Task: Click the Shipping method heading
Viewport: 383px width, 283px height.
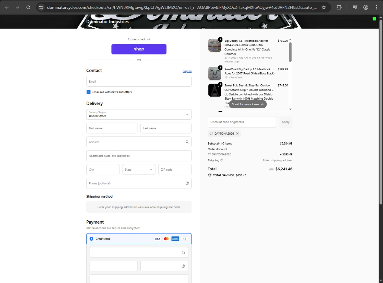Action: coord(99,196)
